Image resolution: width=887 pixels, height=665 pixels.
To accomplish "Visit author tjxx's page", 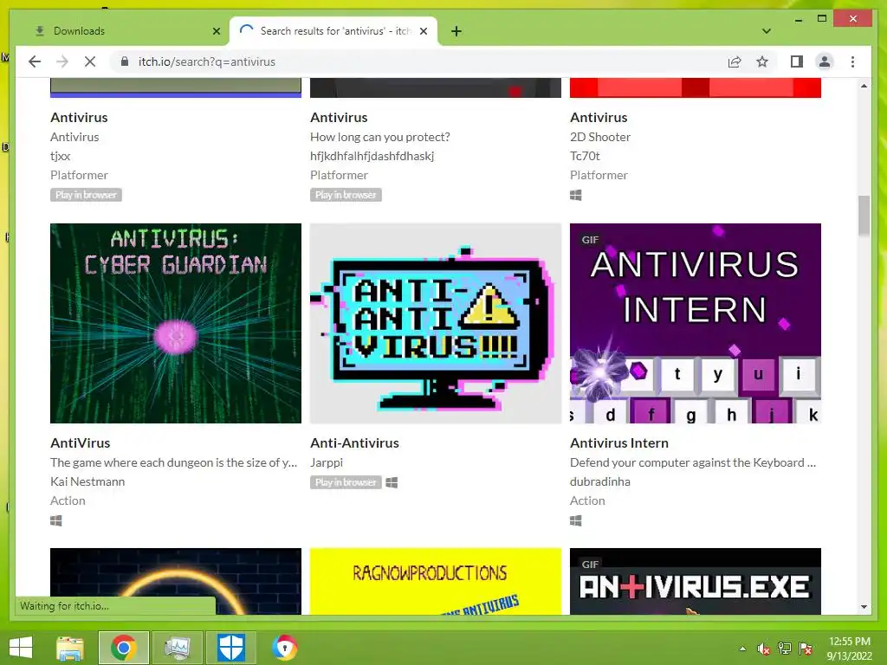I will pyautogui.click(x=60, y=156).
